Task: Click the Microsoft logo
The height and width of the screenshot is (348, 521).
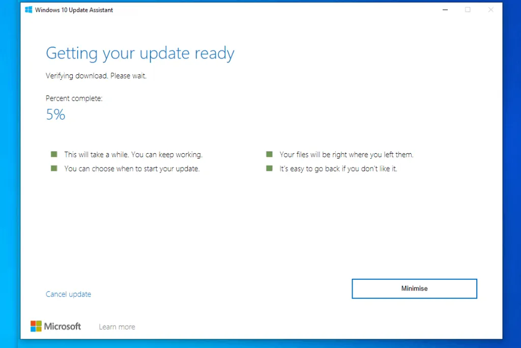Action: pyautogui.click(x=55, y=327)
